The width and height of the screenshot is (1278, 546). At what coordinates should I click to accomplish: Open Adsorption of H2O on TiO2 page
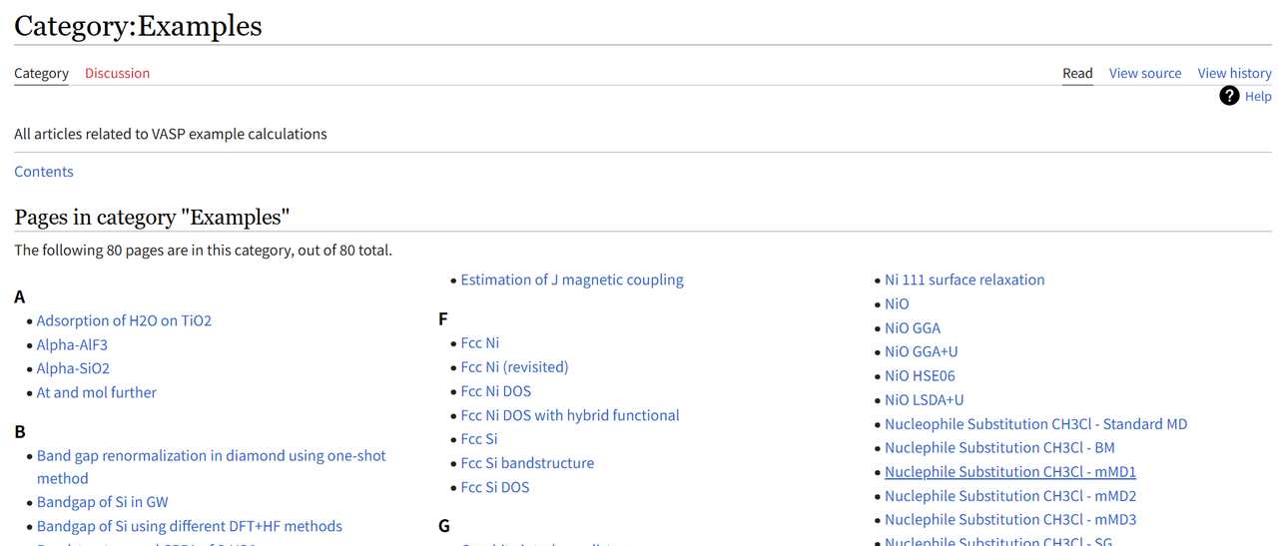point(124,320)
